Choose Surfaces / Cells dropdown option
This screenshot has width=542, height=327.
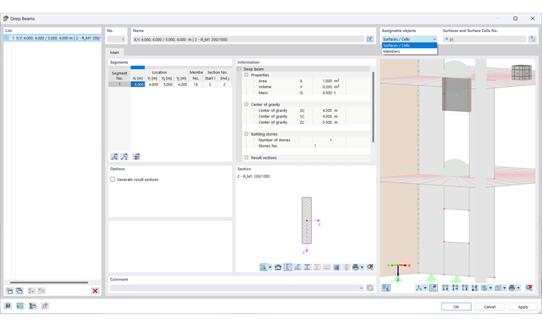[x=409, y=46]
